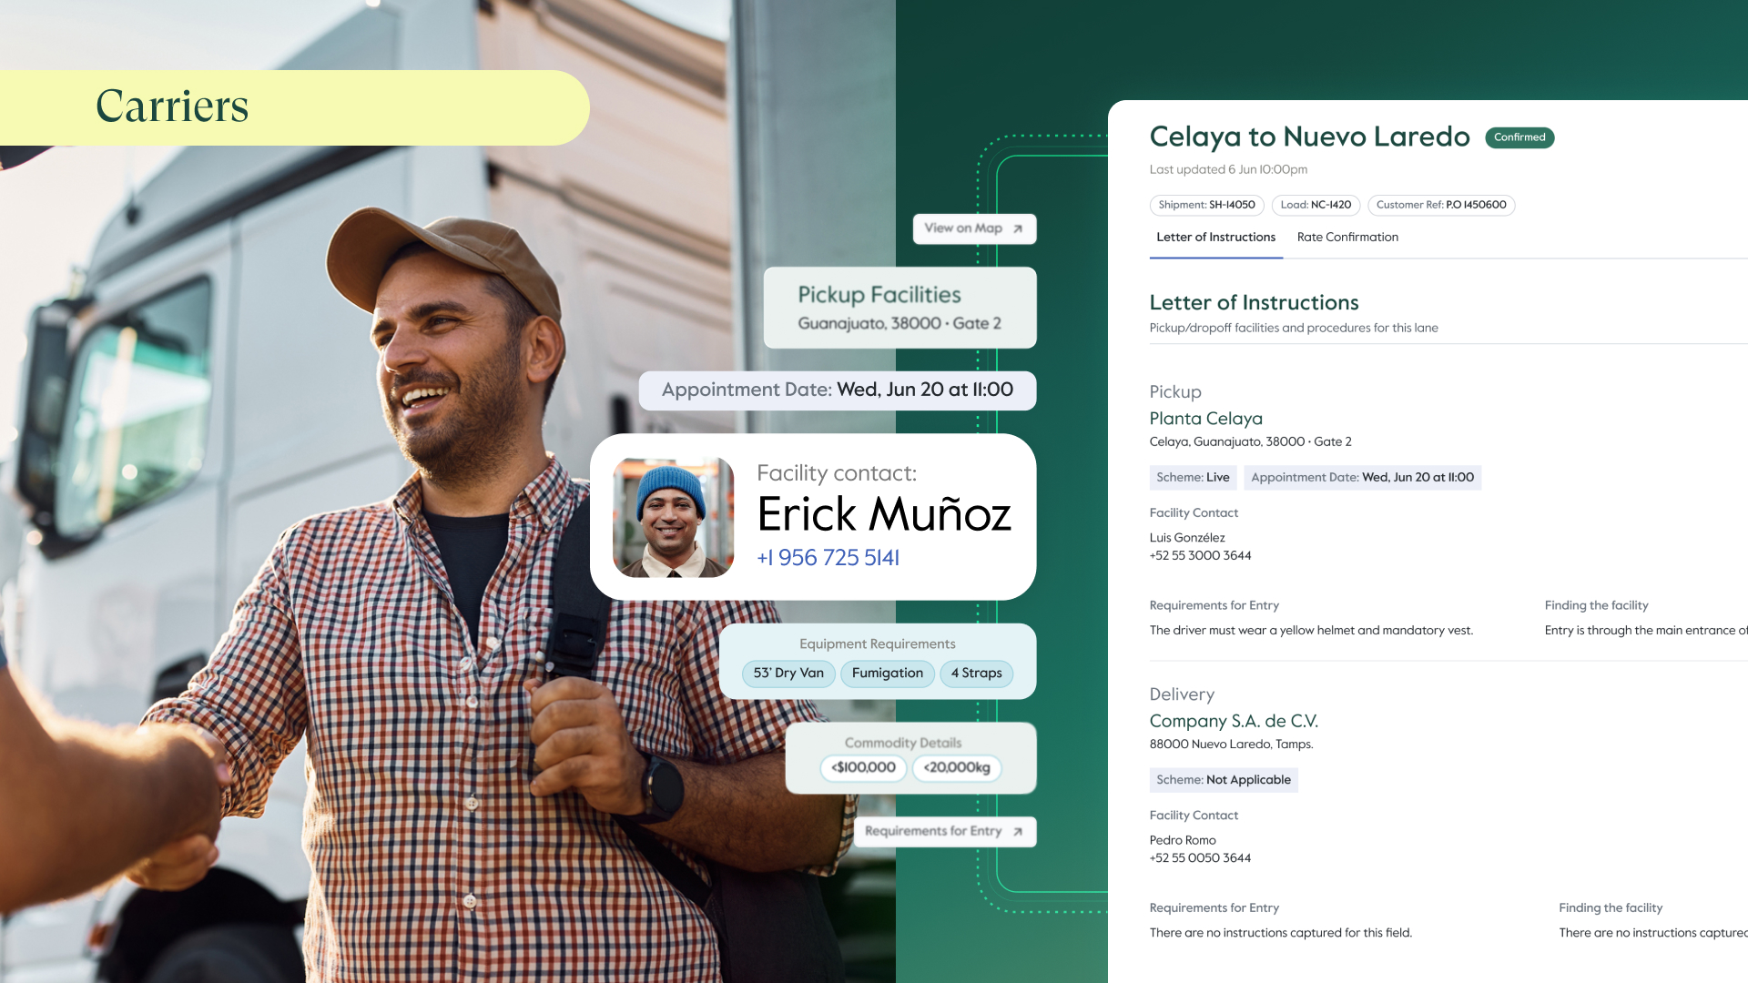1748x983 pixels.
Task: Click Erick Muñoz contact photo
Action: 673,517
